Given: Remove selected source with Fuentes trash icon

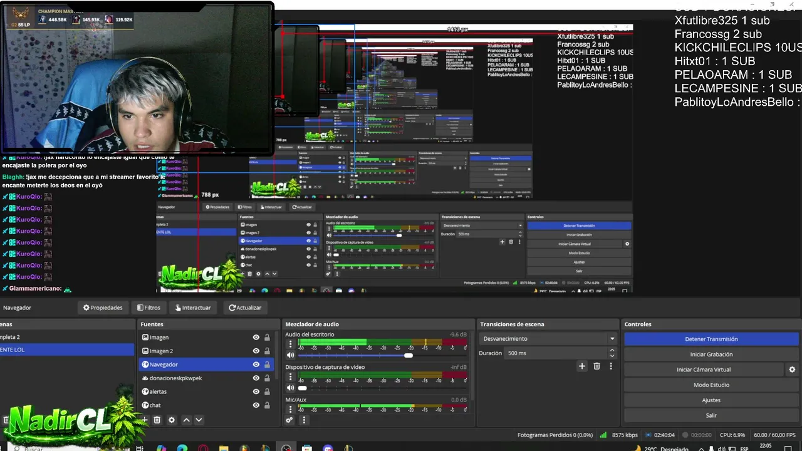Looking at the screenshot, I should tap(157, 420).
